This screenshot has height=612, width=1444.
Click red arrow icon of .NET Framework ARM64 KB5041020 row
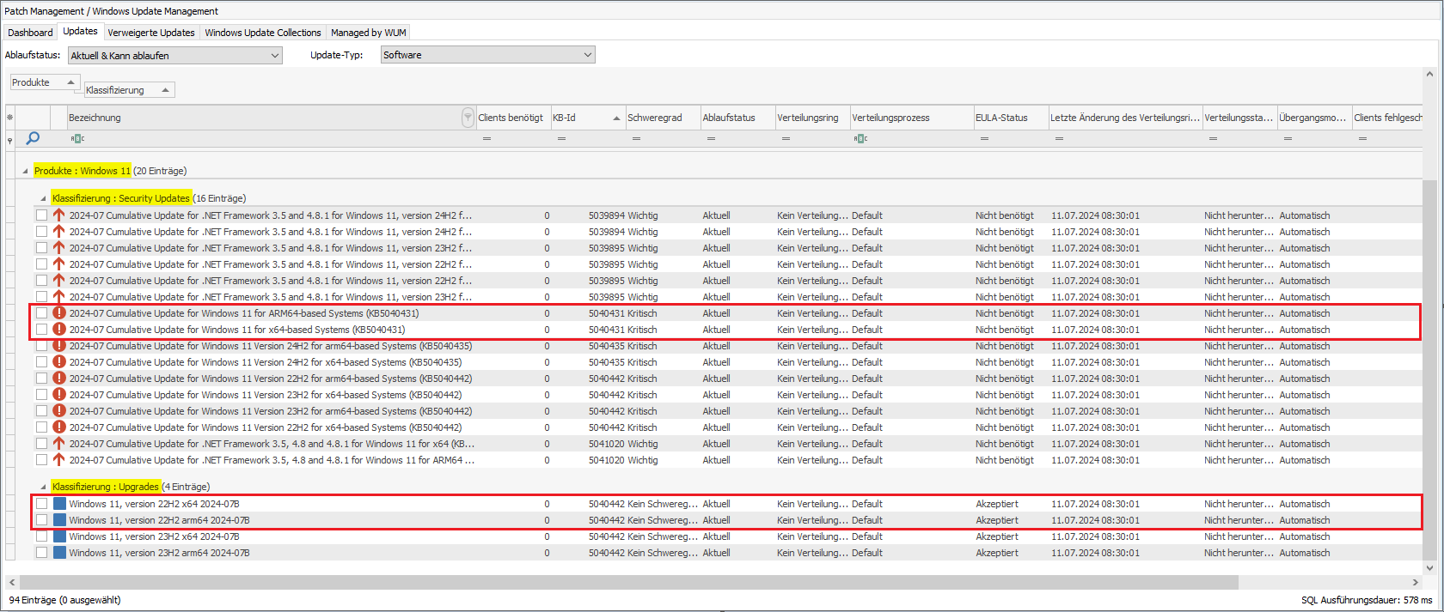(59, 460)
